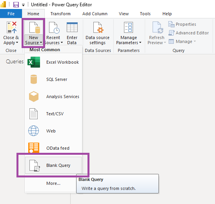Screen dimensions: 215x204
Task: Click the Properties icon
Action: coord(171,24)
